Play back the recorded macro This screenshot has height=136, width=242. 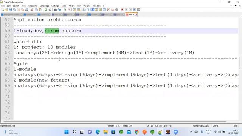(130, 10)
